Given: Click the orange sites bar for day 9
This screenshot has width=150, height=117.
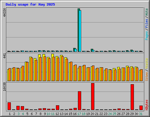Looking at the screenshot, I should tap(45, 69).
